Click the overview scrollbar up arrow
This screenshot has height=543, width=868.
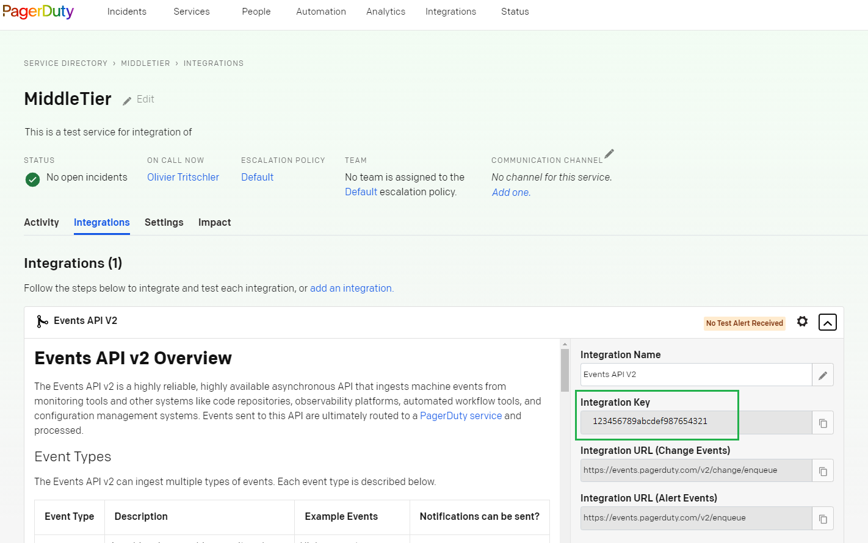tap(565, 344)
